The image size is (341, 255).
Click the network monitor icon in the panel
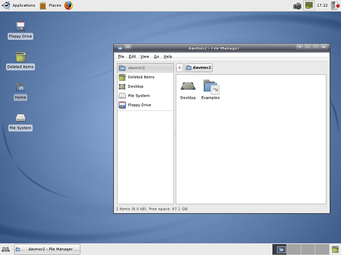click(x=309, y=6)
